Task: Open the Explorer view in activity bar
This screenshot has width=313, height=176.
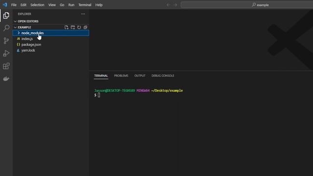Action: tap(6, 15)
